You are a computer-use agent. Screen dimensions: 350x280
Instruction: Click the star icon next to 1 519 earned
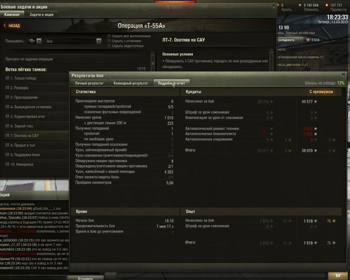tap(316, 221)
